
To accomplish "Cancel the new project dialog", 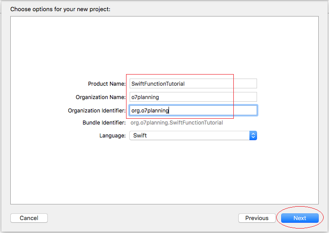I will [x=29, y=218].
